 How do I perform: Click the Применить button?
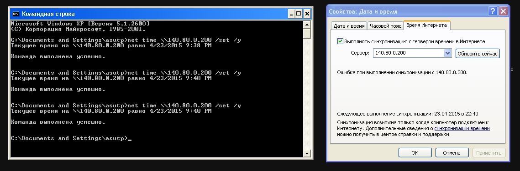tap(489, 152)
